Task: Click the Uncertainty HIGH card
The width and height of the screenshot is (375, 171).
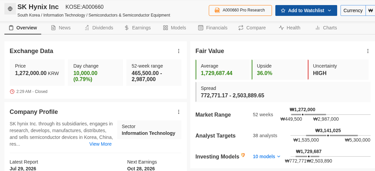Action: [338, 70]
